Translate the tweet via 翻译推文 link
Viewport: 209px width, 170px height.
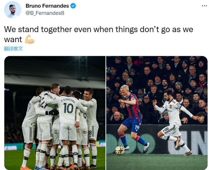point(13,49)
